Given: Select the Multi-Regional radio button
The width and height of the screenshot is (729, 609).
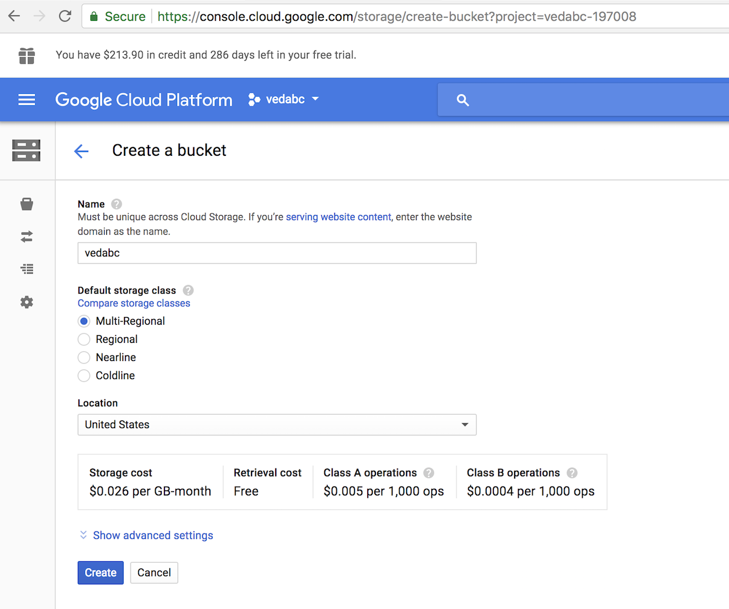Looking at the screenshot, I should click(84, 321).
